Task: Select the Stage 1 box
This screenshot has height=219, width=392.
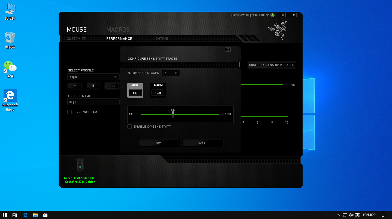Action: [135, 90]
